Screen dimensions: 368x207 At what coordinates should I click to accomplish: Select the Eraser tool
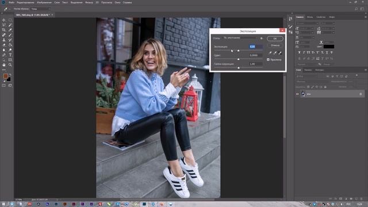pyautogui.click(x=4, y=45)
